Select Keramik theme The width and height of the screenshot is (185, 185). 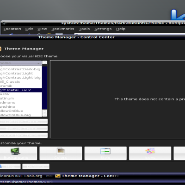[x=21, y=86]
